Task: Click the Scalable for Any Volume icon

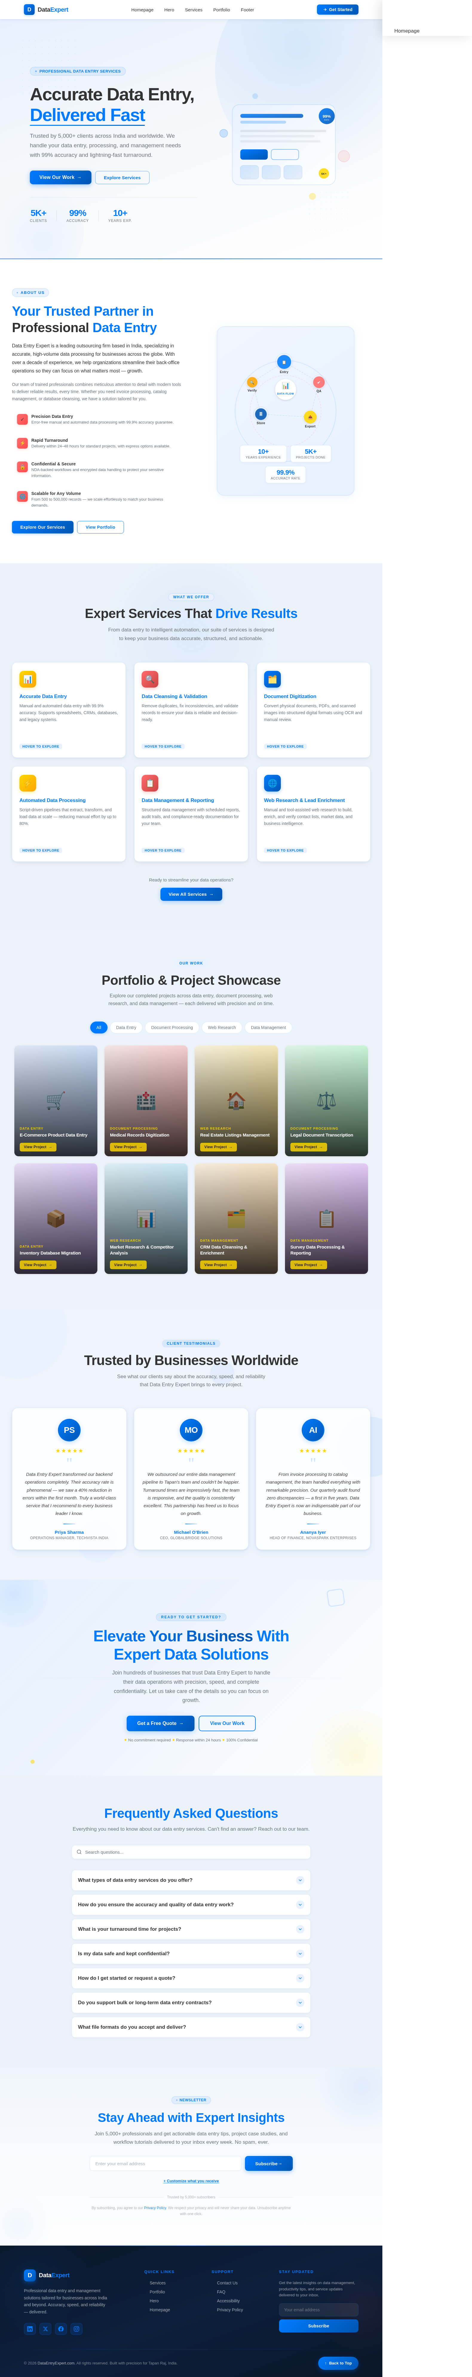Action: (x=22, y=496)
